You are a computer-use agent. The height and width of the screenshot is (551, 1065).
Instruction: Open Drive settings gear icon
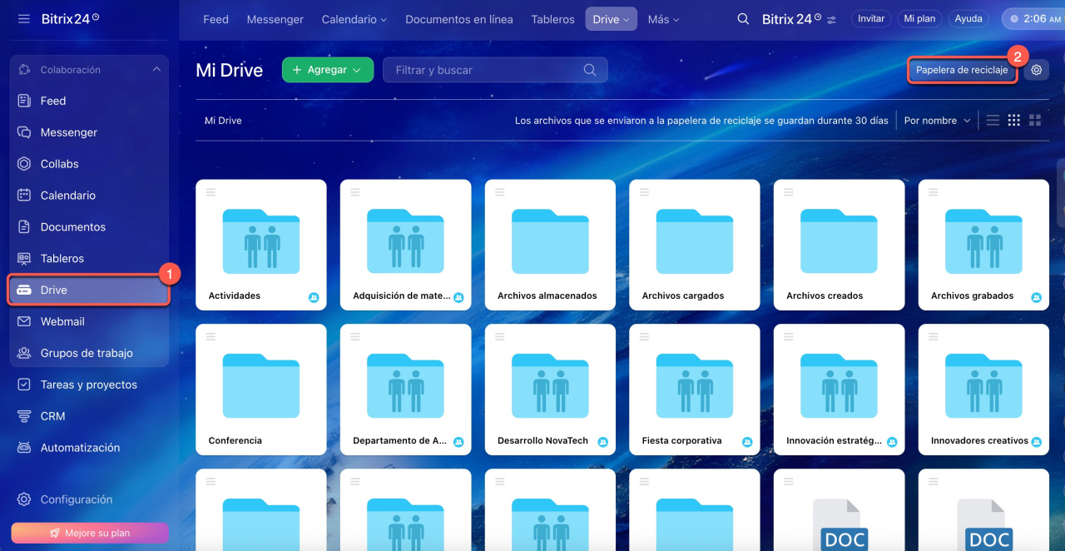click(1036, 71)
